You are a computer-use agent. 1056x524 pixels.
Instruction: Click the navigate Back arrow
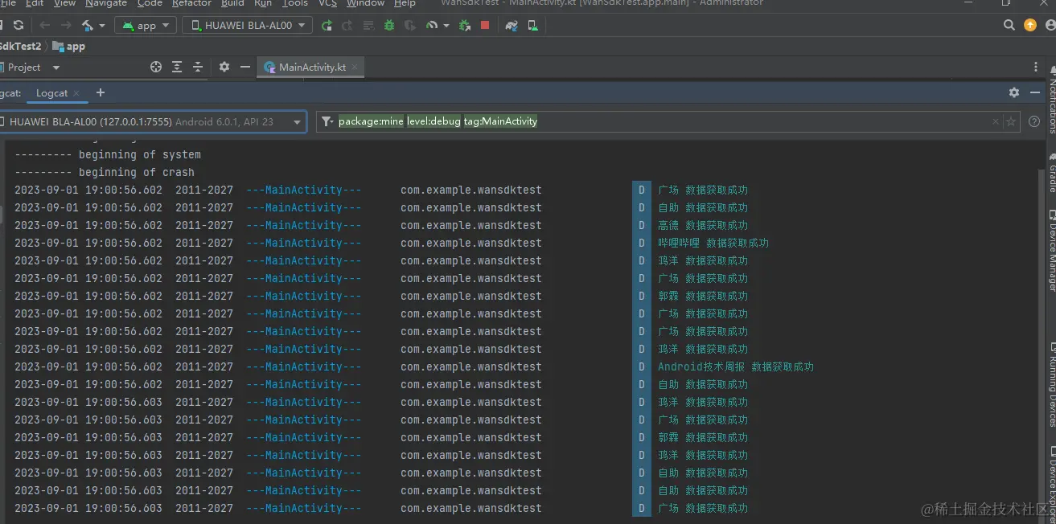45,26
